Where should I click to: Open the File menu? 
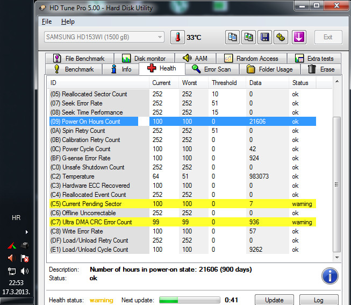point(47,22)
